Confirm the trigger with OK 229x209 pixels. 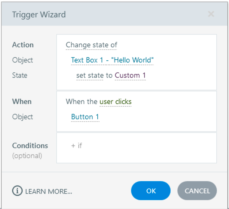tap(151, 191)
